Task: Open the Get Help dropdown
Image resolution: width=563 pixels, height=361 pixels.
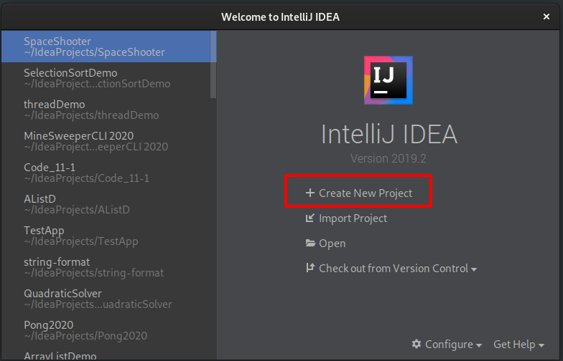Action: (518, 344)
